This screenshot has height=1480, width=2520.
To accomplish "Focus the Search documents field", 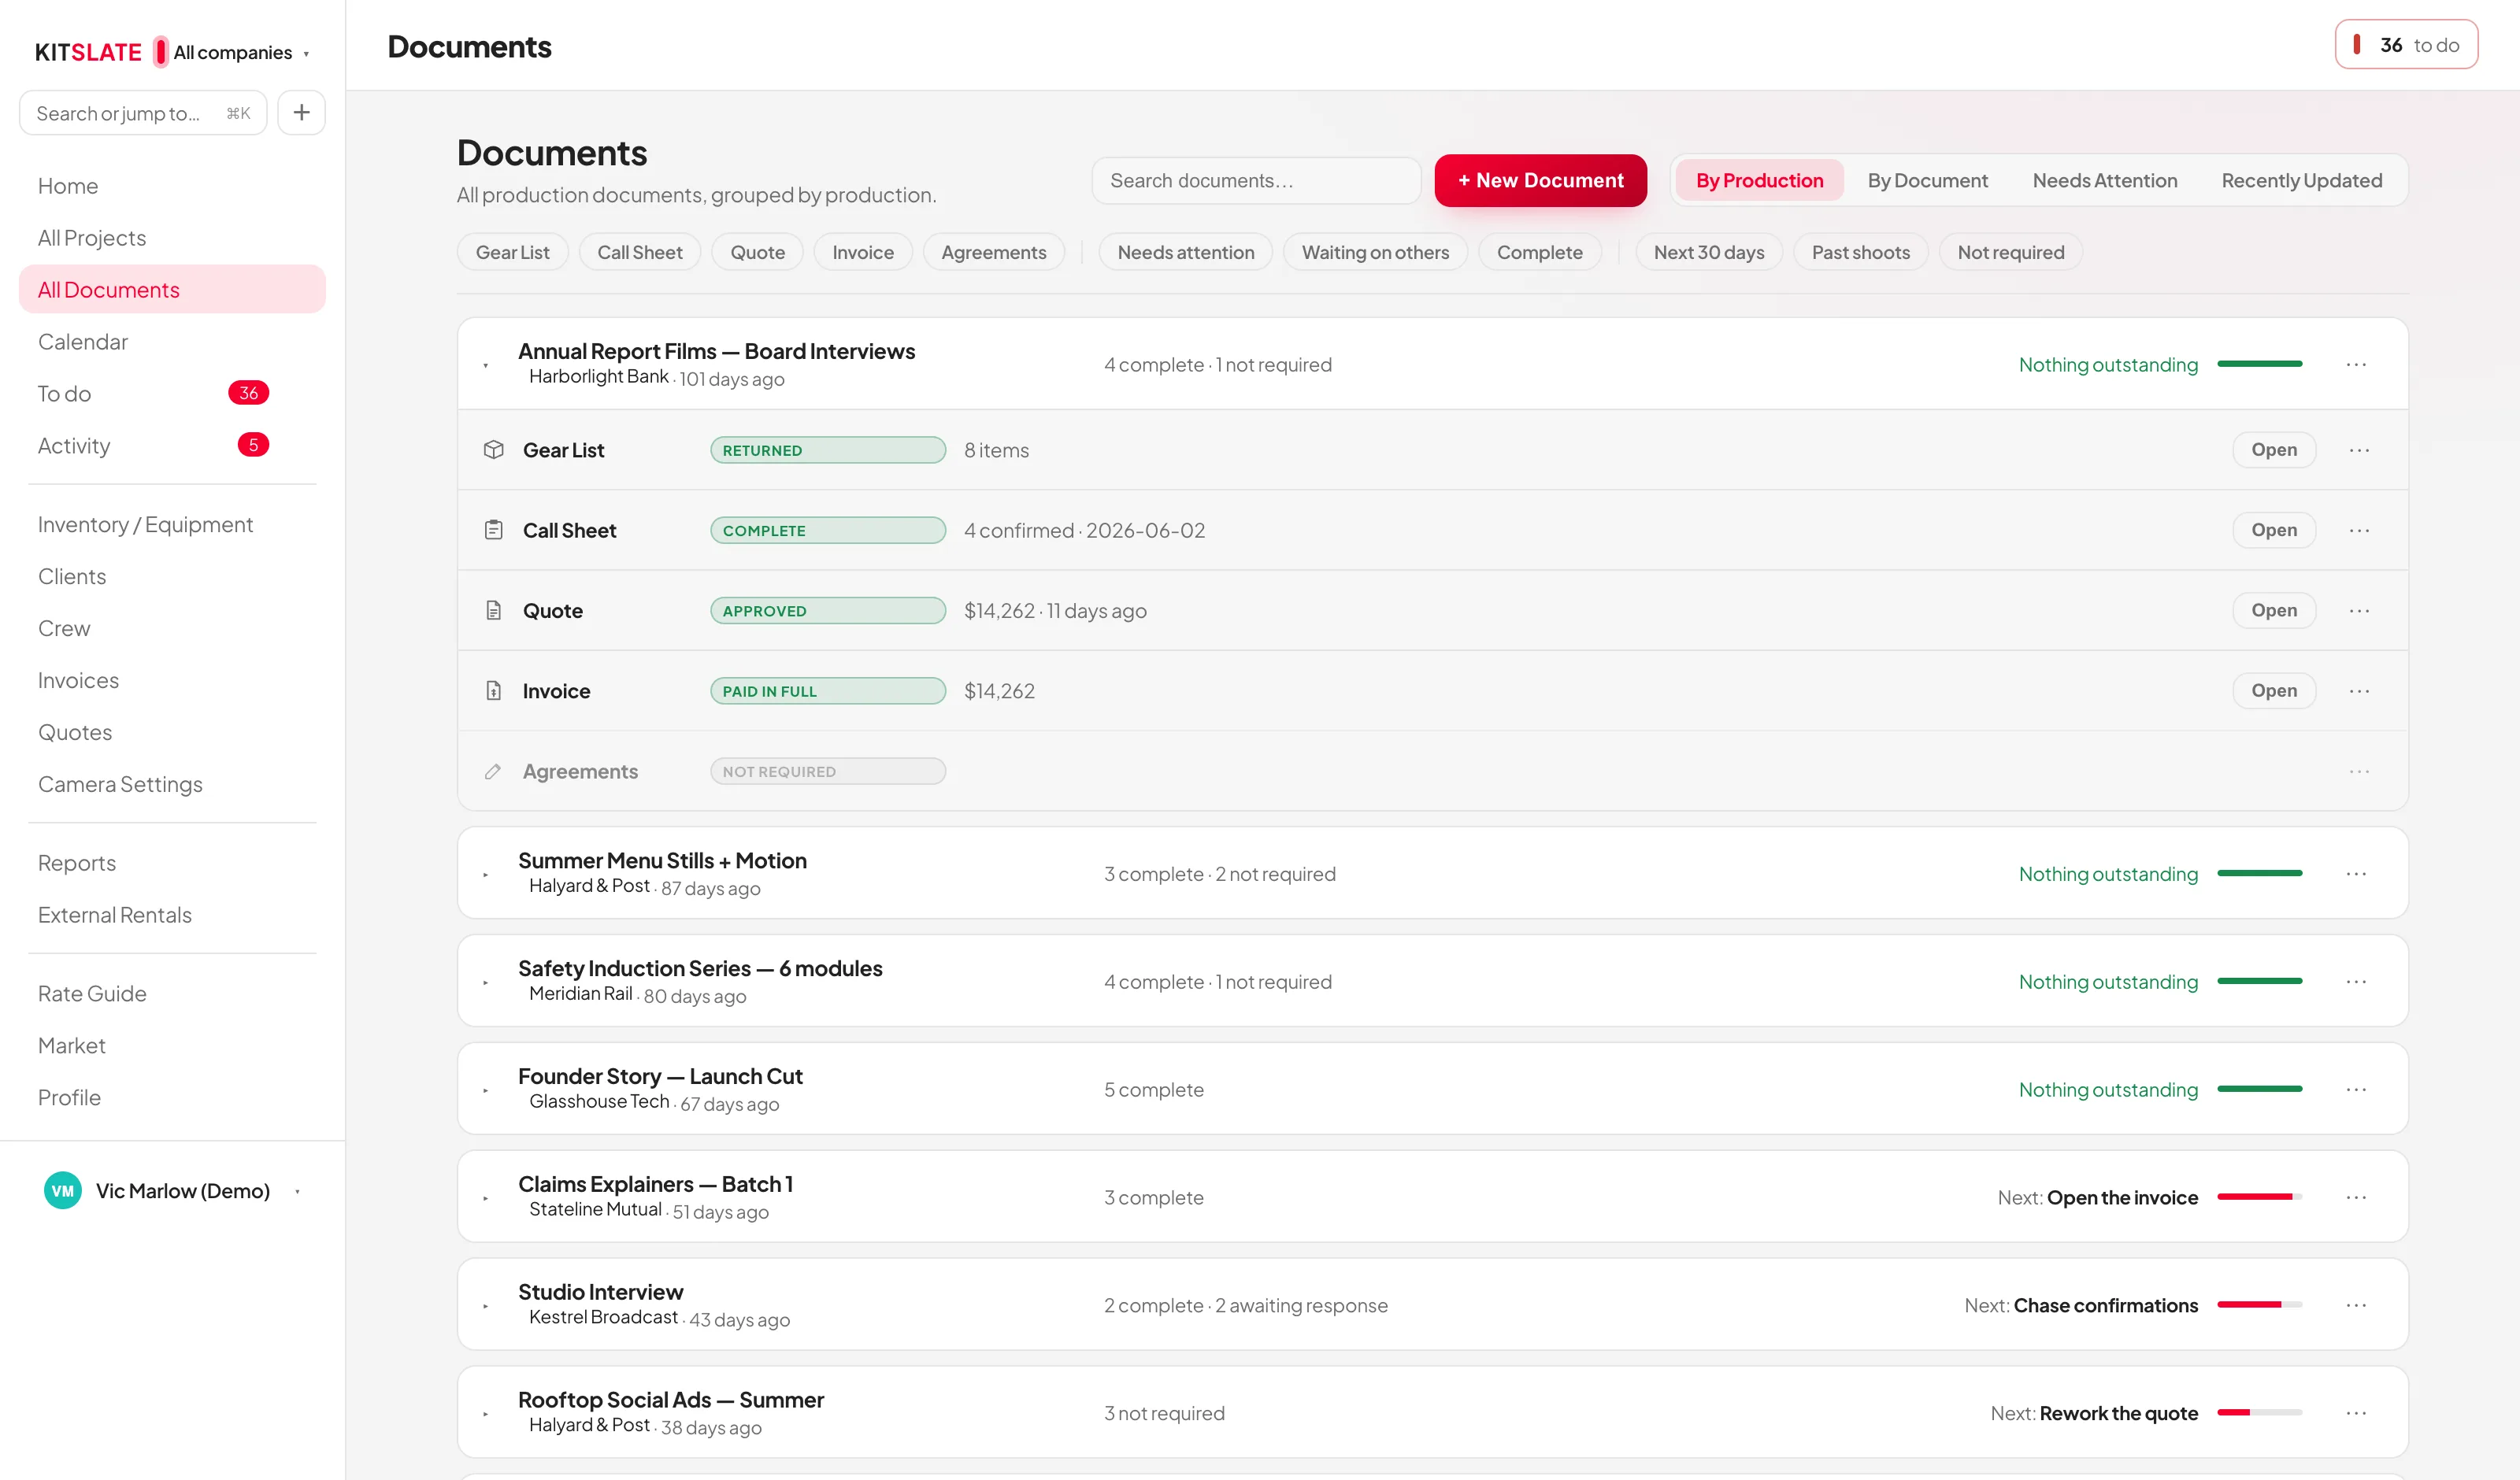I will pyautogui.click(x=1256, y=180).
